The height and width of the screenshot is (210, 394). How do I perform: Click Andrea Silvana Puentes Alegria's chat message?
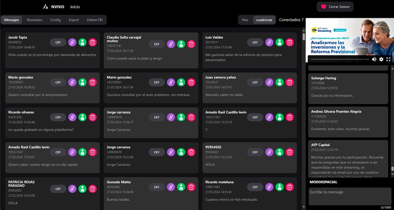click(348, 122)
